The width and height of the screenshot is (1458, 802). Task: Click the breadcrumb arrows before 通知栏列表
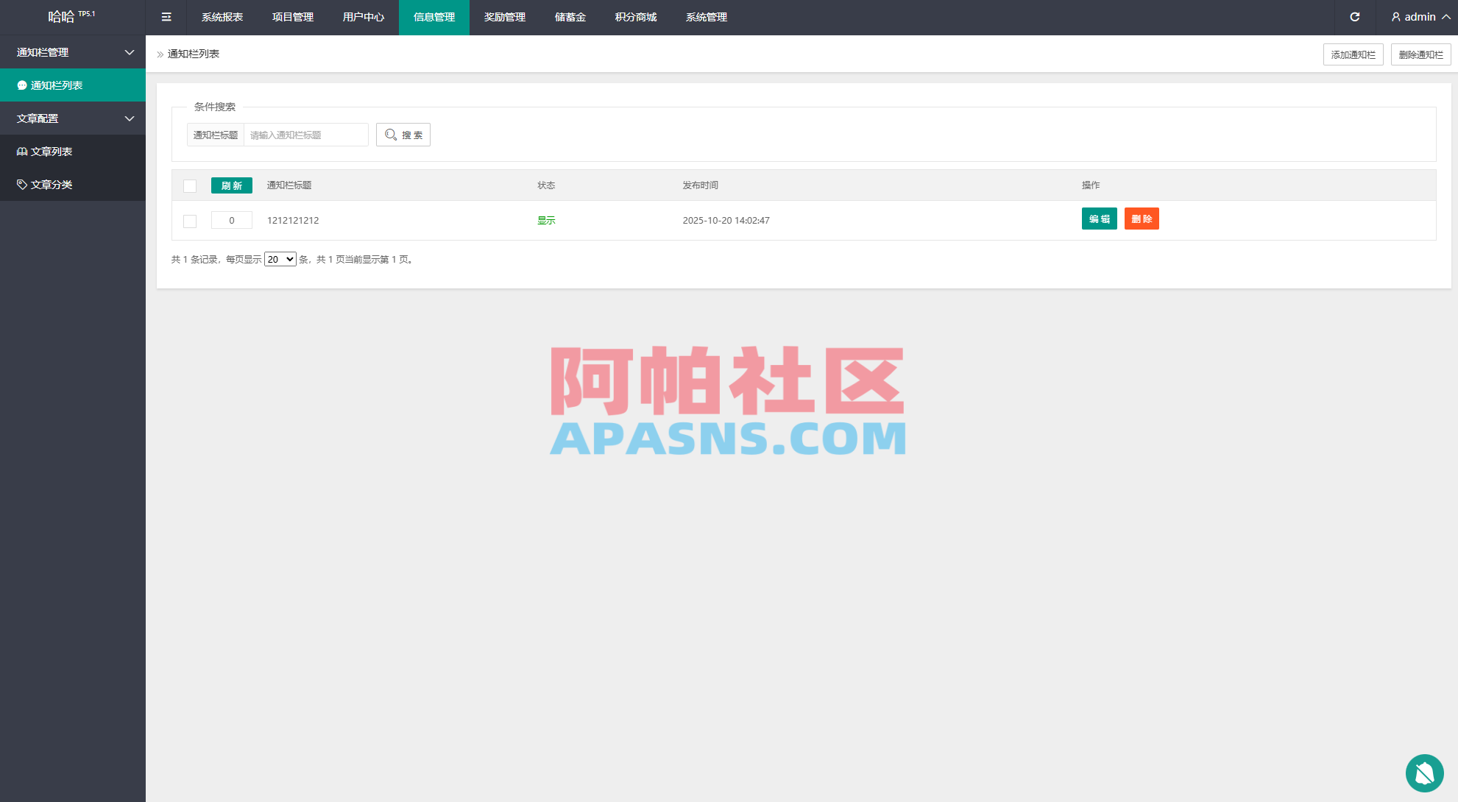pos(160,54)
